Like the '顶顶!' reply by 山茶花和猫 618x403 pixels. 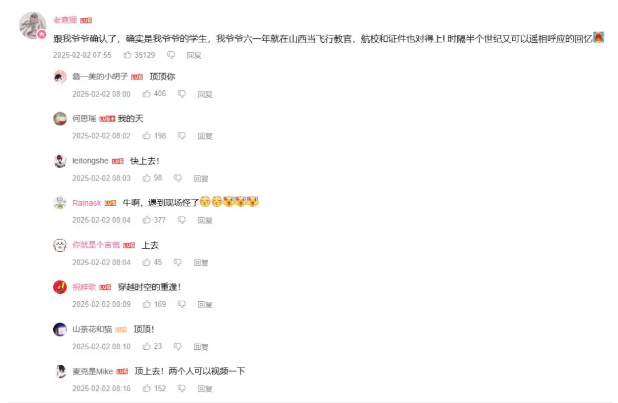coord(146,346)
